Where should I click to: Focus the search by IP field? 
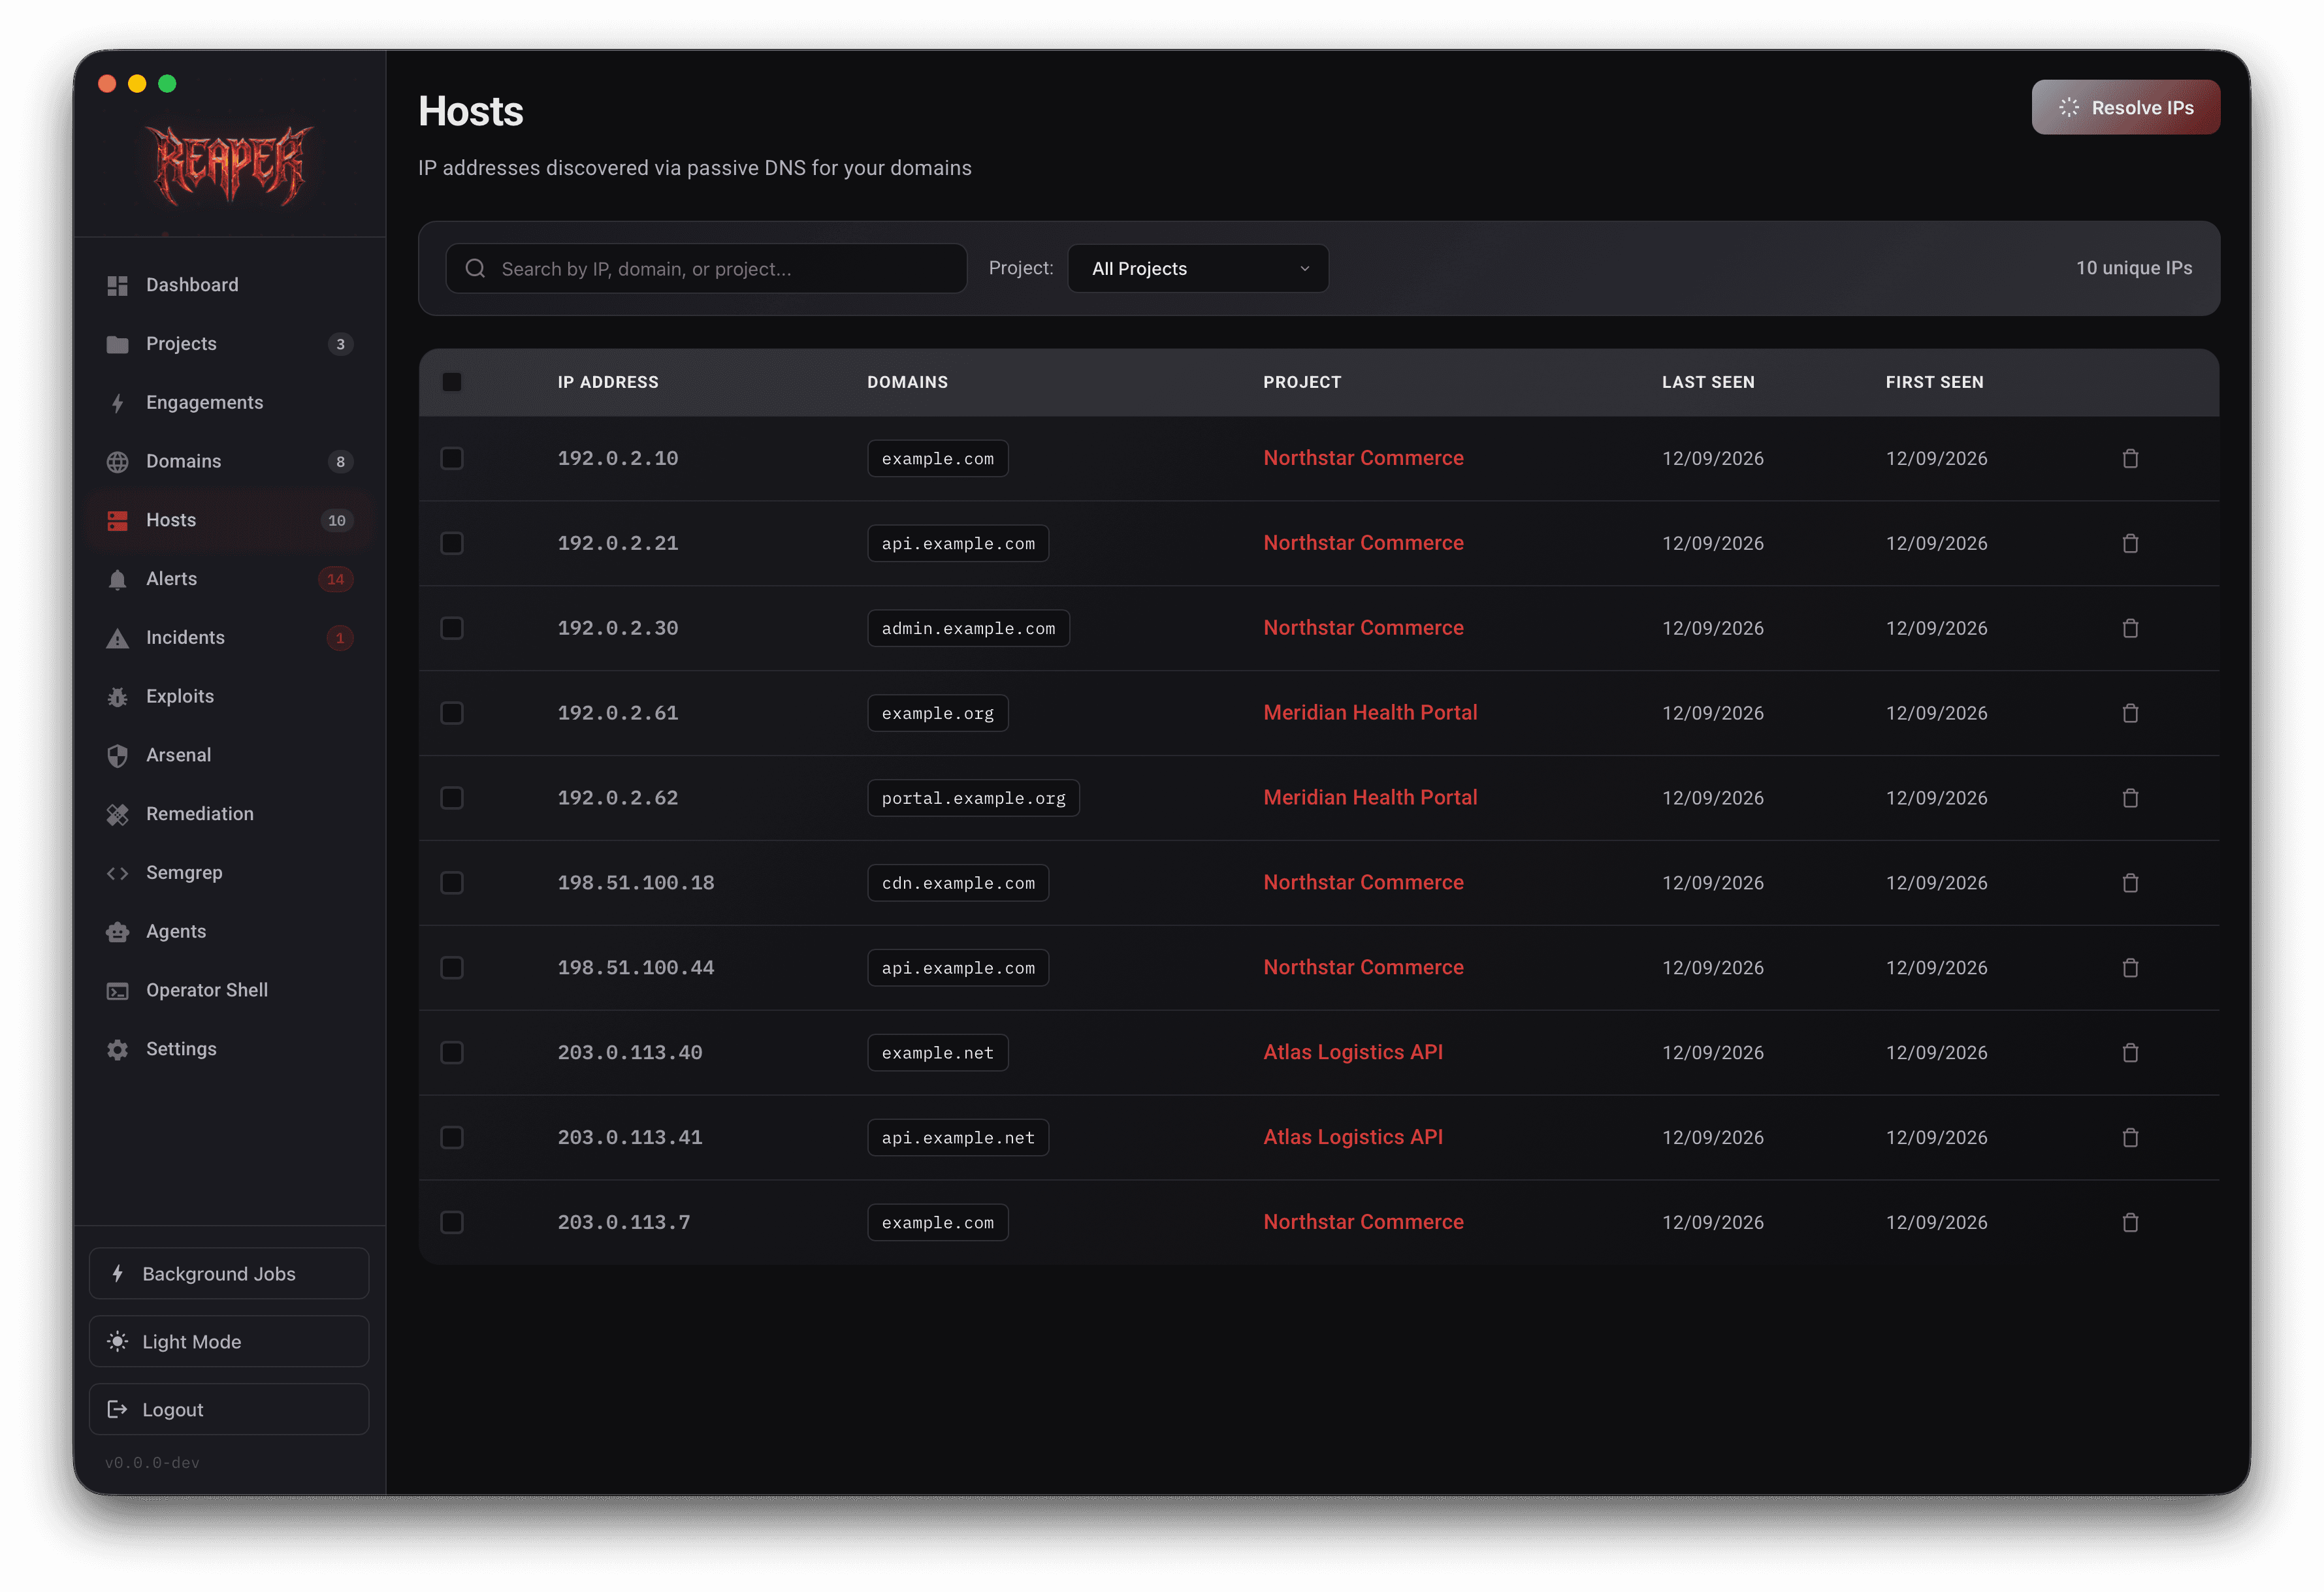tap(706, 268)
